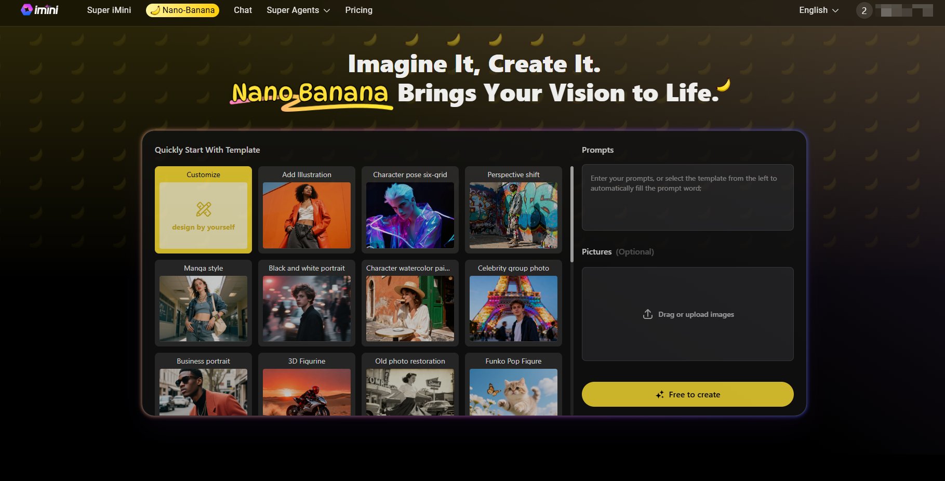Click the sparkle icon on Free to create

[x=660, y=395]
